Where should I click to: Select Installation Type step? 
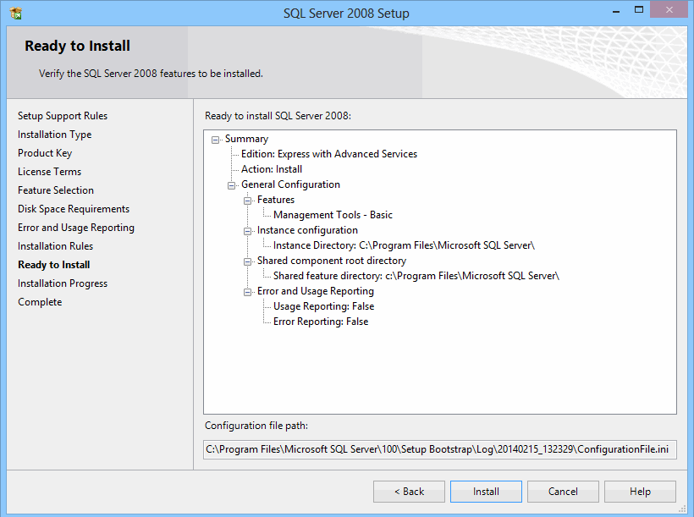click(54, 135)
